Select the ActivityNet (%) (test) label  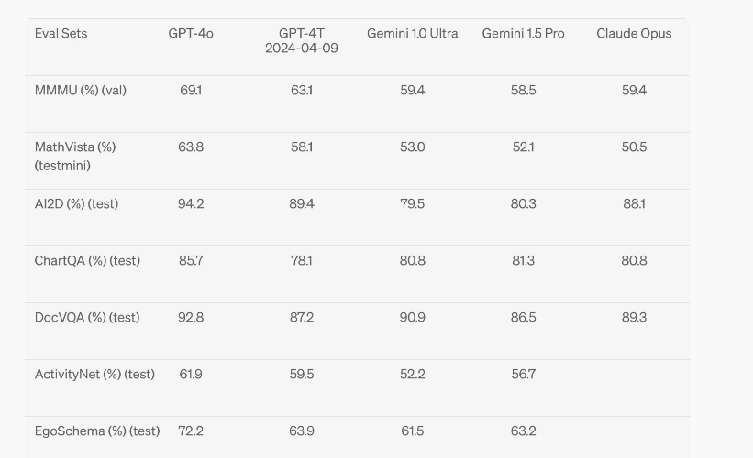[94, 374]
